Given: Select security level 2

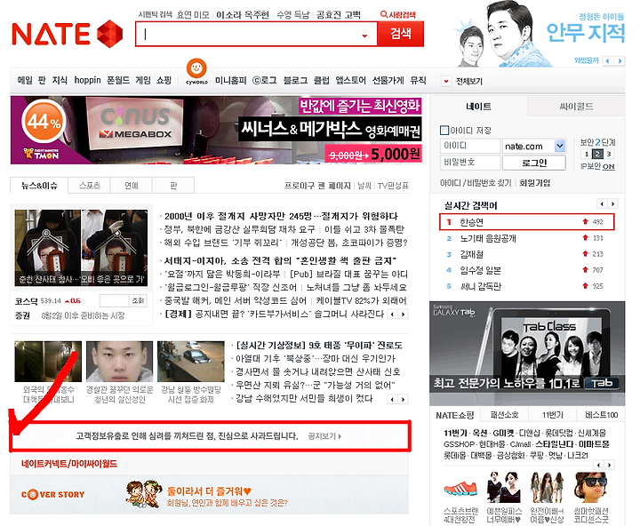Looking at the screenshot, I should 597,155.
